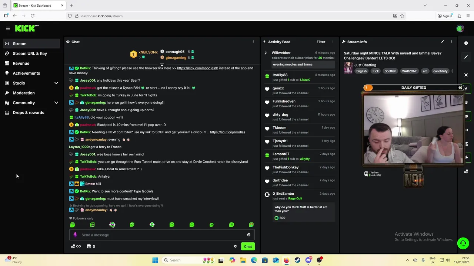Image resolution: width=474 pixels, height=266 pixels.
Task: Open Steam from the taskbar
Action: [297, 260]
